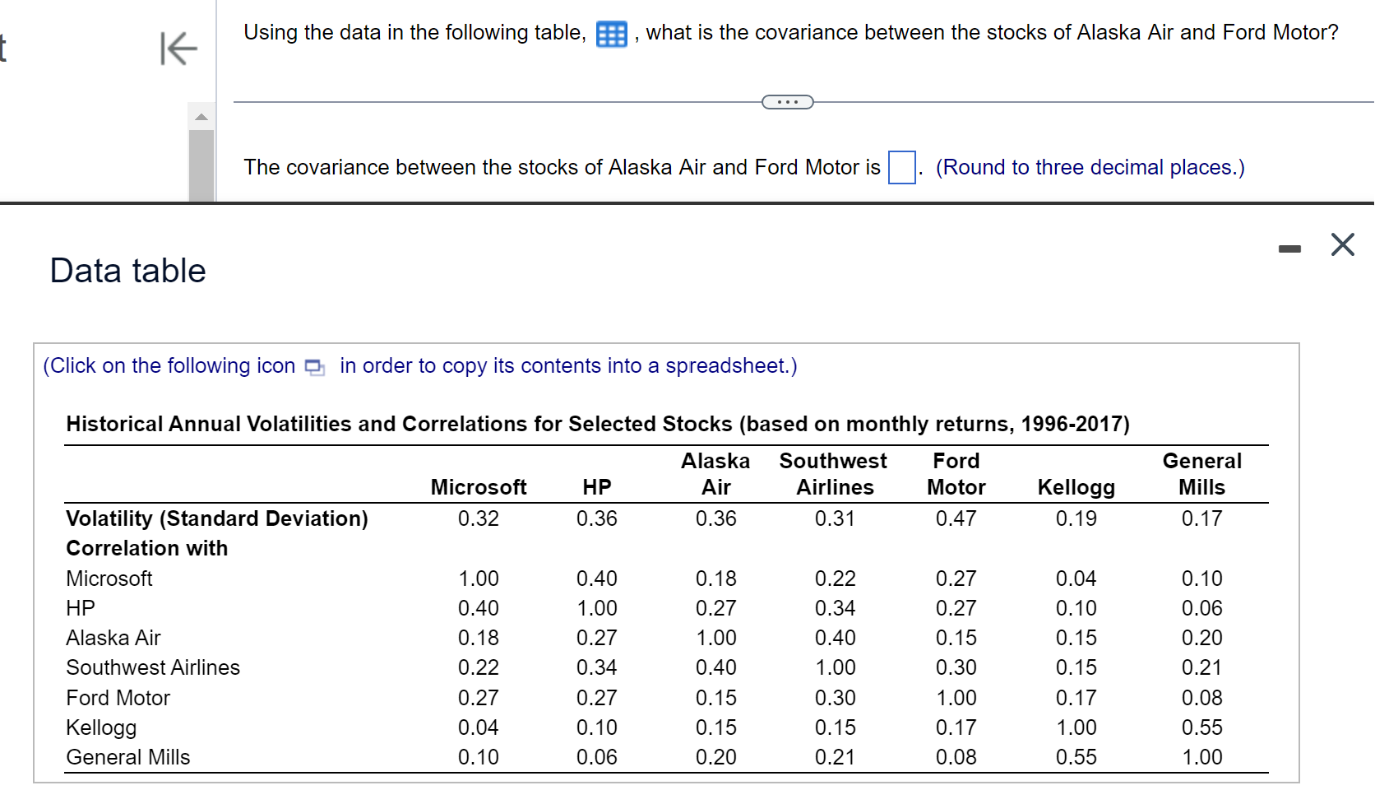Select the covariance answer input box
This screenshot has width=1375, height=790.
point(901,167)
